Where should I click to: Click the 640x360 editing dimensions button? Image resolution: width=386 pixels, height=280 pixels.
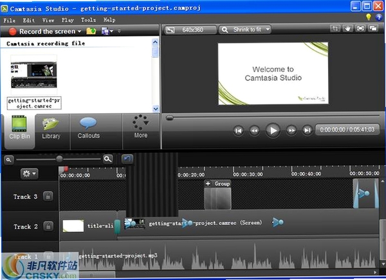(190, 30)
